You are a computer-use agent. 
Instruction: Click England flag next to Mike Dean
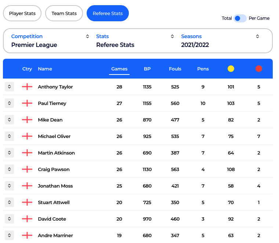click(x=27, y=120)
